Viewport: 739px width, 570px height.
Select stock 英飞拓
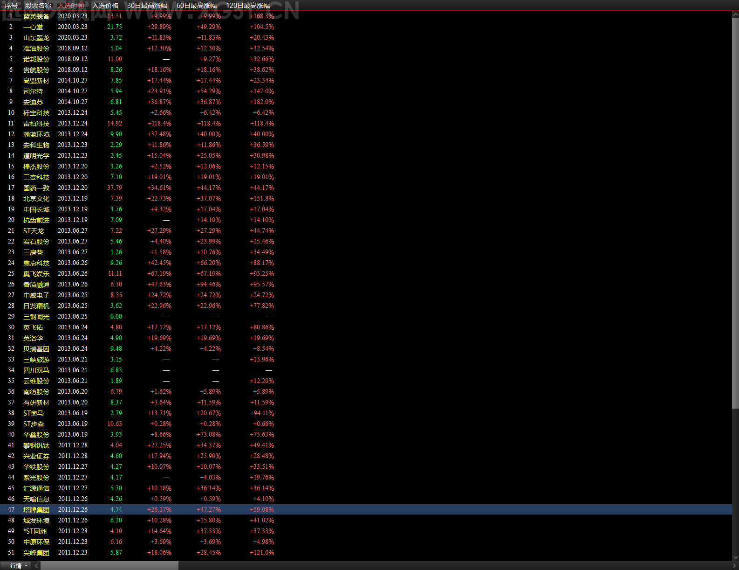(33, 327)
